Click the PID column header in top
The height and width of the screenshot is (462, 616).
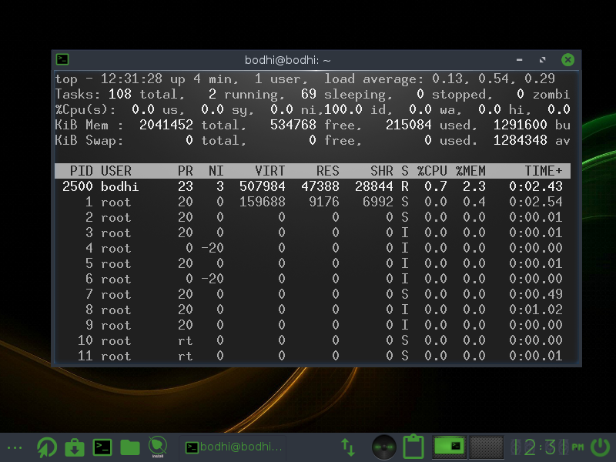tap(82, 171)
